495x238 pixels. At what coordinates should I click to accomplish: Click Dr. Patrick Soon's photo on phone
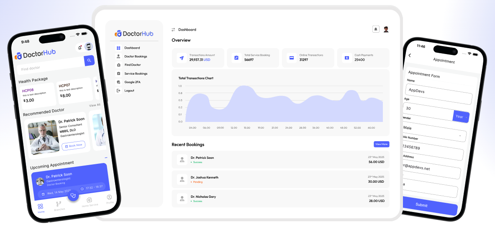coord(43,137)
